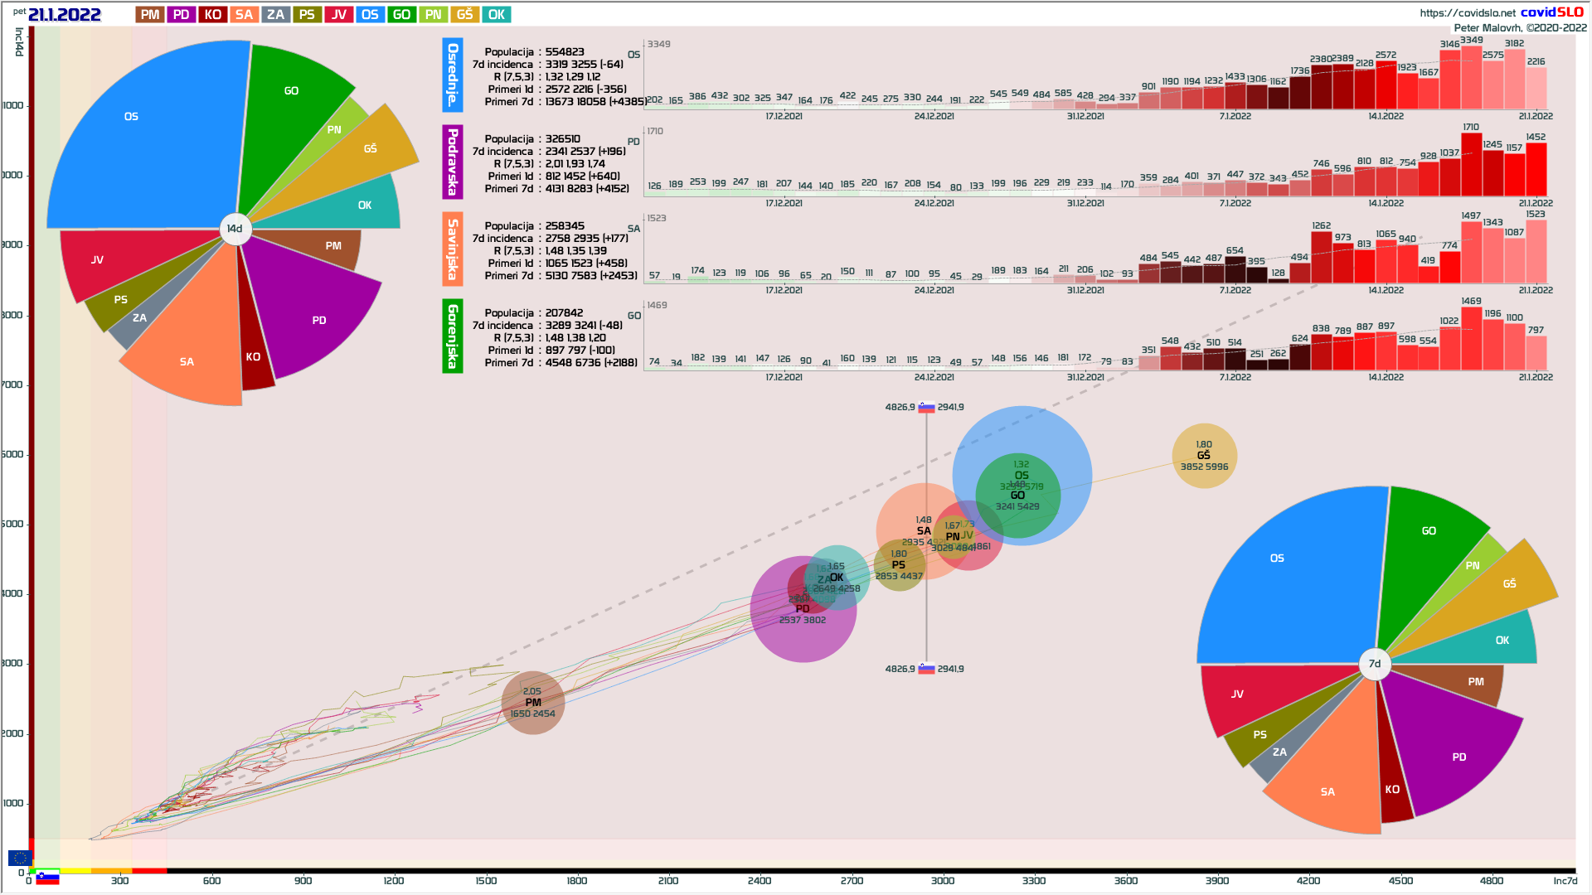
Task: Select the GŠ bubble in scatter plot
Action: pyautogui.click(x=1204, y=456)
